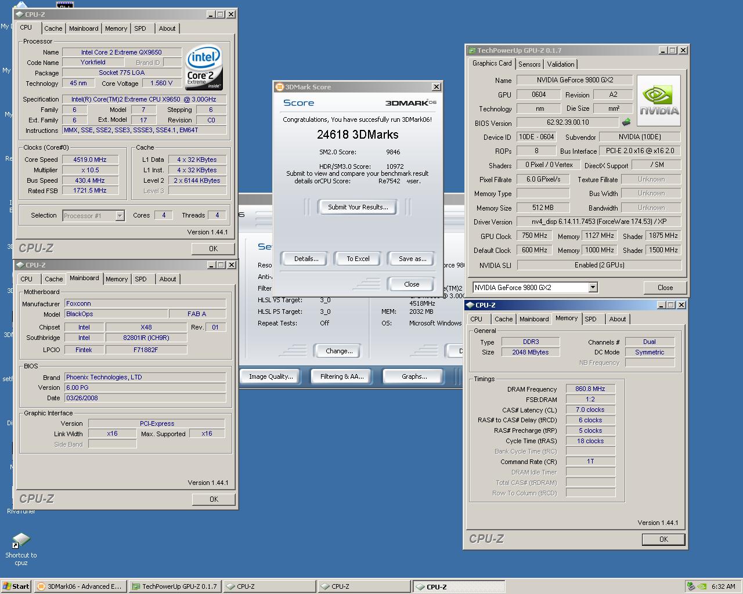Viewport: 743px width, 594px height.
Task: Export score with To Excel button
Action: click(x=358, y=259)
